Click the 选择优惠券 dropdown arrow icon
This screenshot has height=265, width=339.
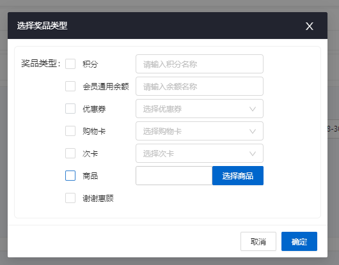(253, 109)
